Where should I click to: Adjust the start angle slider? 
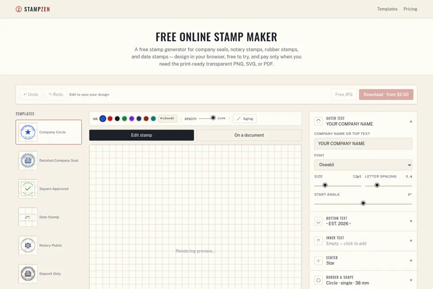[363, 203]
